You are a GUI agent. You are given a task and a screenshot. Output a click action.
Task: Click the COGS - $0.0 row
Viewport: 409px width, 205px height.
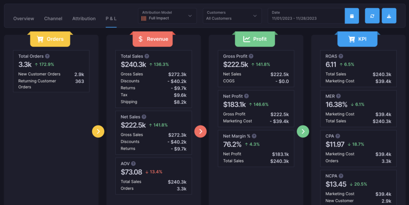(x=256, y=81)
